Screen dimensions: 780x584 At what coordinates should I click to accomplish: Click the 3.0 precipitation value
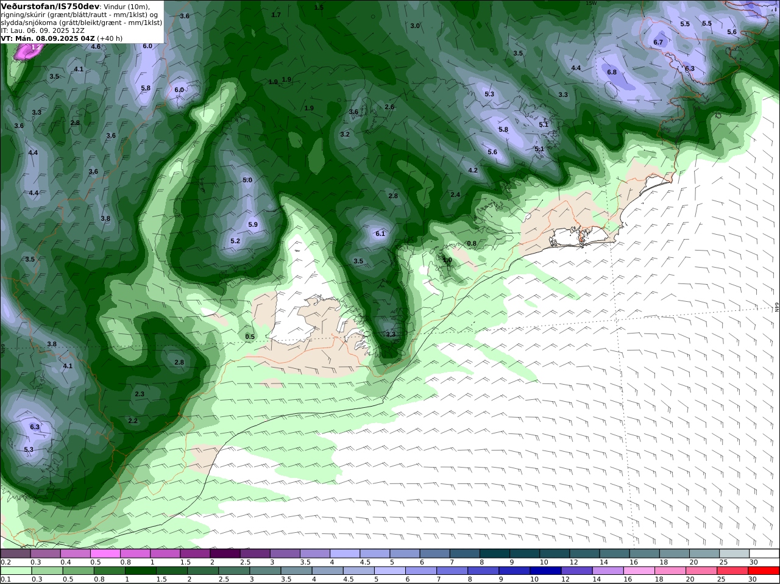pos(415,26)
